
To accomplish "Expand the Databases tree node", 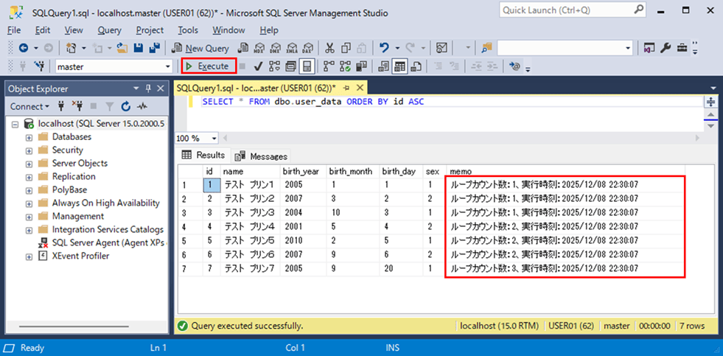I will point(29,137).
